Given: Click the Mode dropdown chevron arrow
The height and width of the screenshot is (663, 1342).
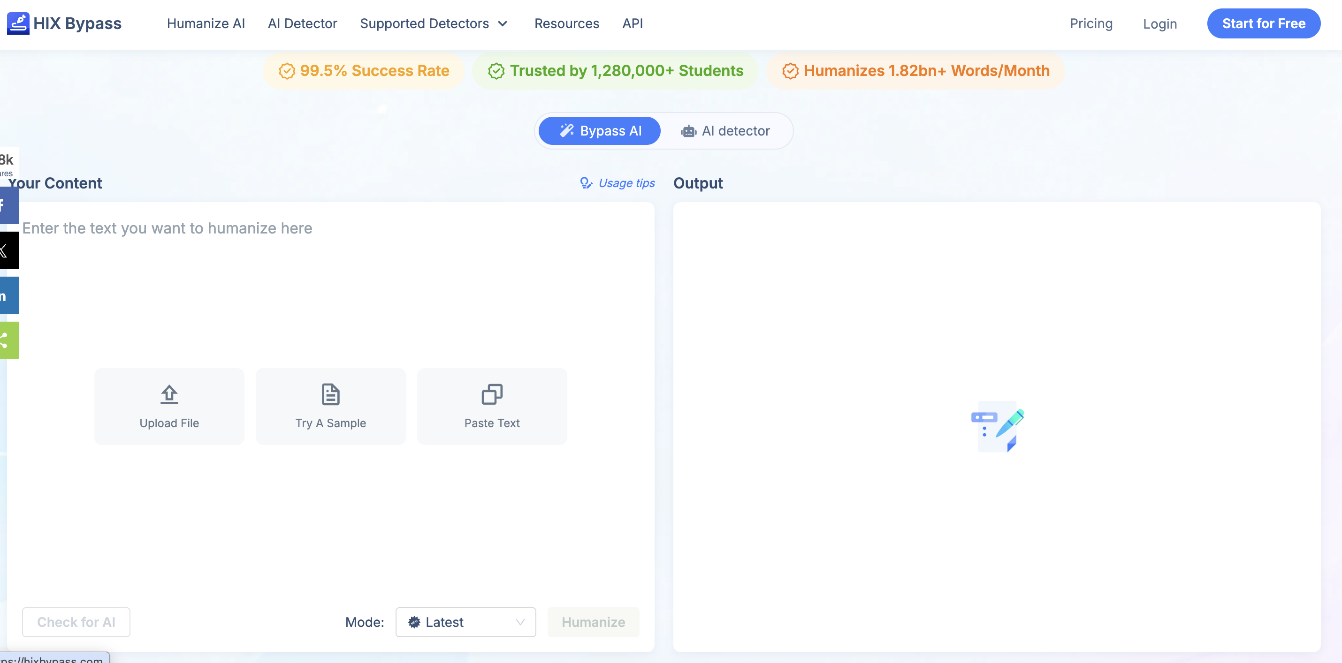Looking at the screenshot, I should tap(520, 622).
